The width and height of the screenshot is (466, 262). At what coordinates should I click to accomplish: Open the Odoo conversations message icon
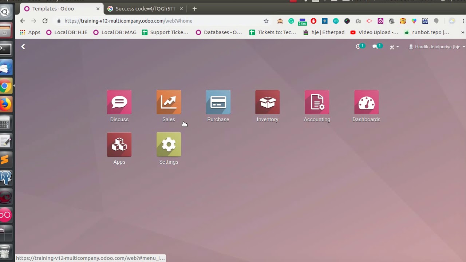tap(377, 47)
